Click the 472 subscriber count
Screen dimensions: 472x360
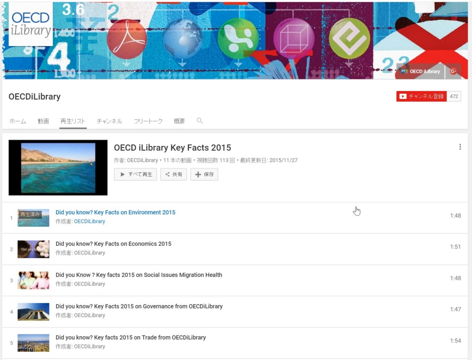(454, 96)
